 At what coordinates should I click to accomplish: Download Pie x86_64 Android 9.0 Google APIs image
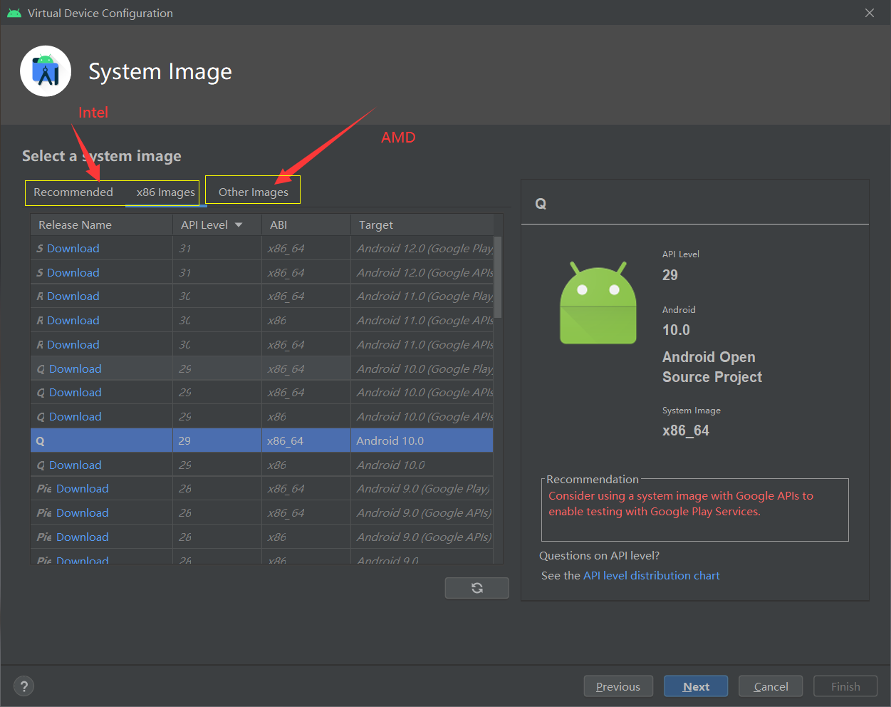point(83,513)
